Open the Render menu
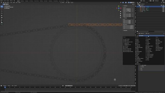The image size is (165, 93). (x=8, y=1)
